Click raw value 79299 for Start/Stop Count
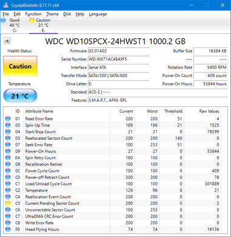 click(213, 132)
